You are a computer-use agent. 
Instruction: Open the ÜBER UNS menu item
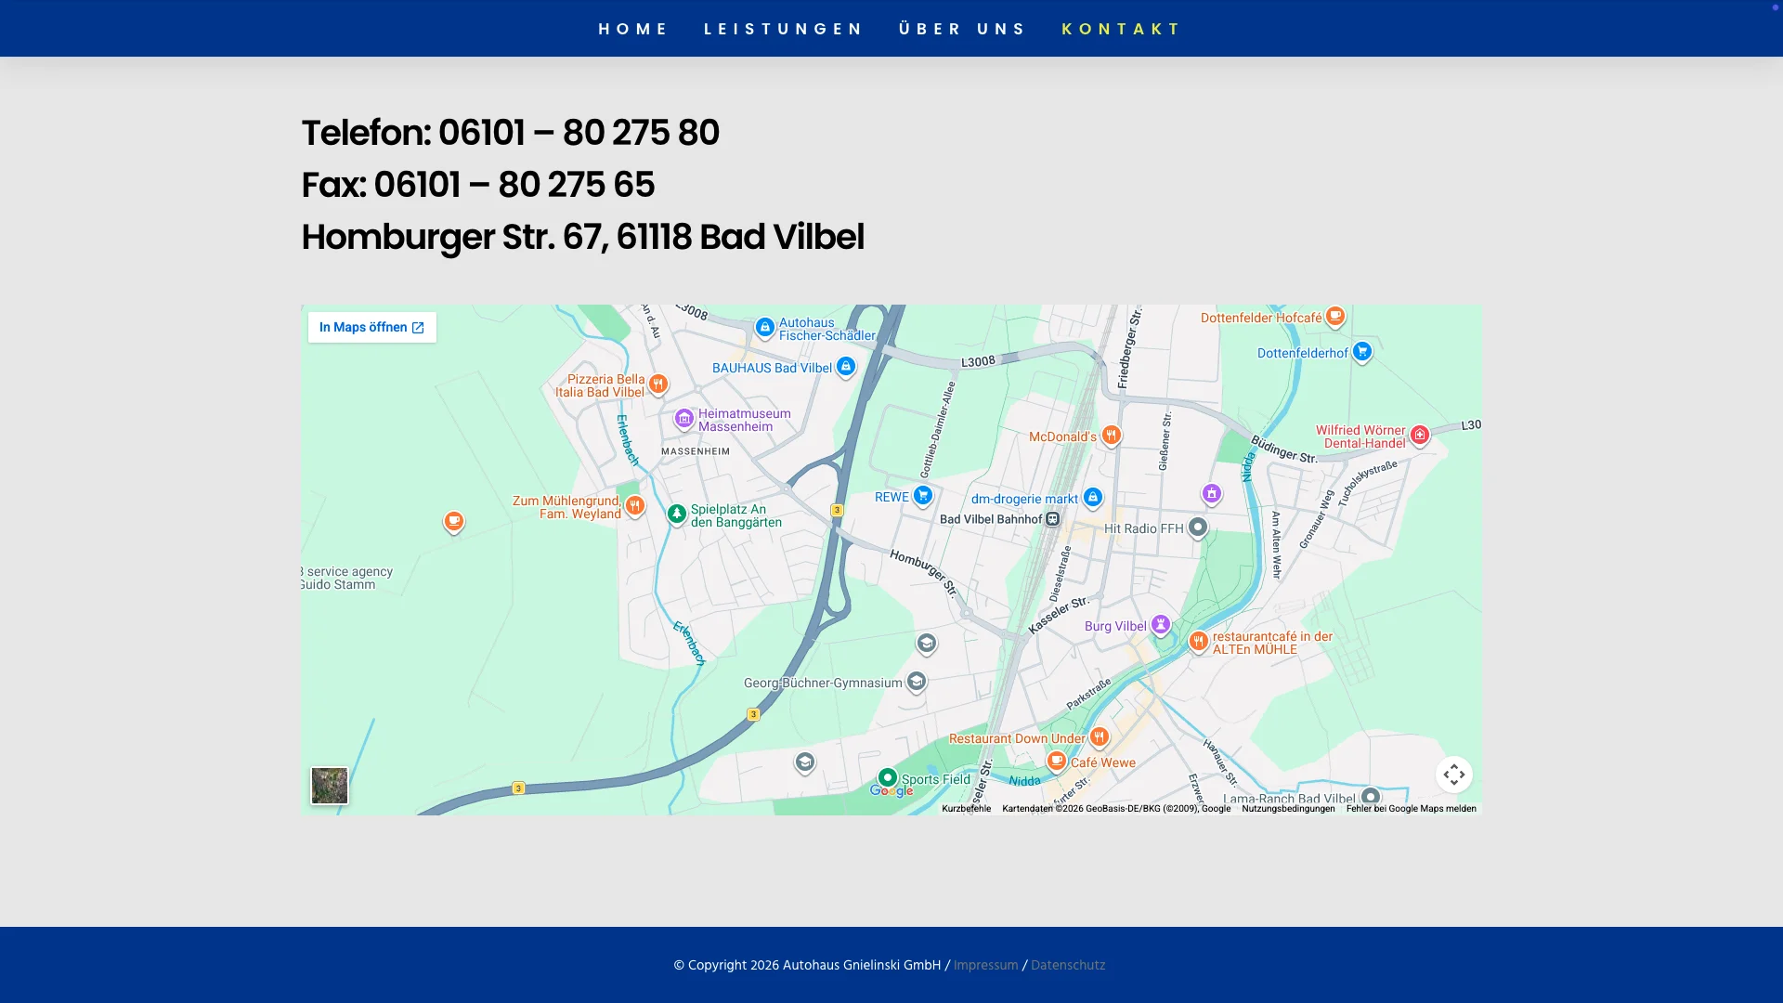point(962,29)
